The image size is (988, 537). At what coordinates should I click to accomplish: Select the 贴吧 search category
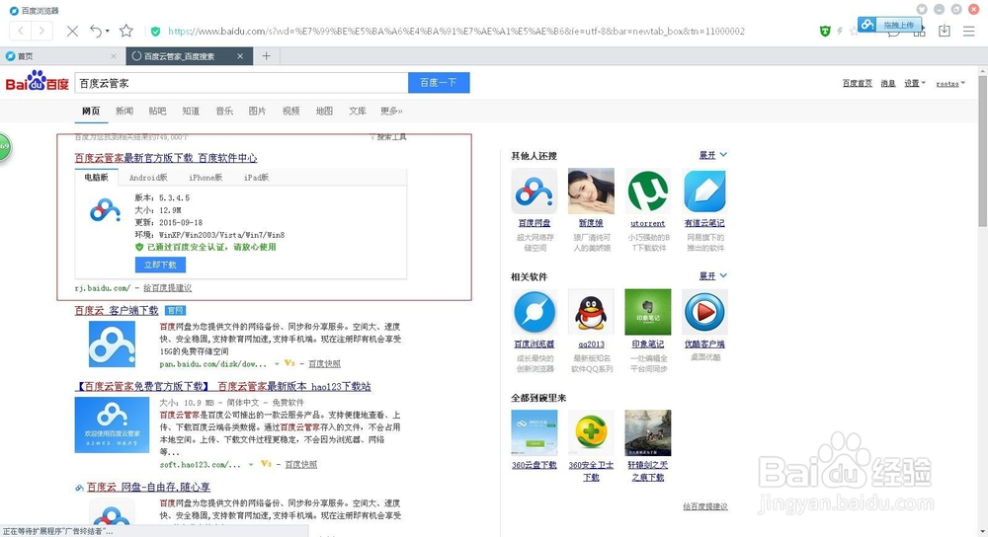point(157,111)
